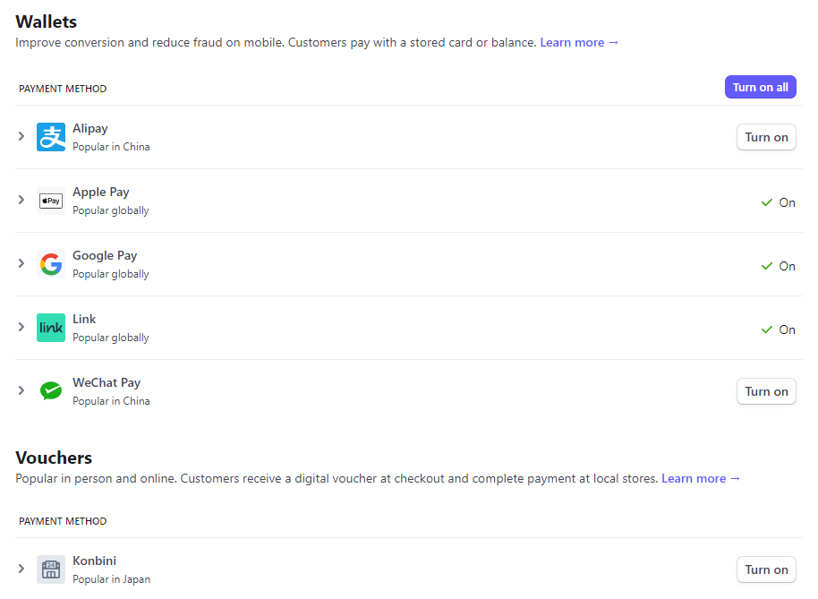Click green checkmark beside Google Pay On
The image size is (818, 599).
766,266
